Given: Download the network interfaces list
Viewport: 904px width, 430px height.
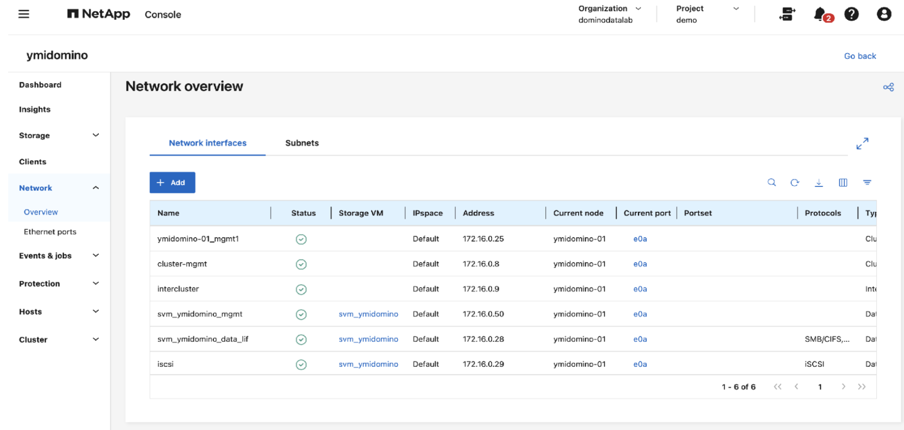Looking at the screenshot, I should (819, 183).
